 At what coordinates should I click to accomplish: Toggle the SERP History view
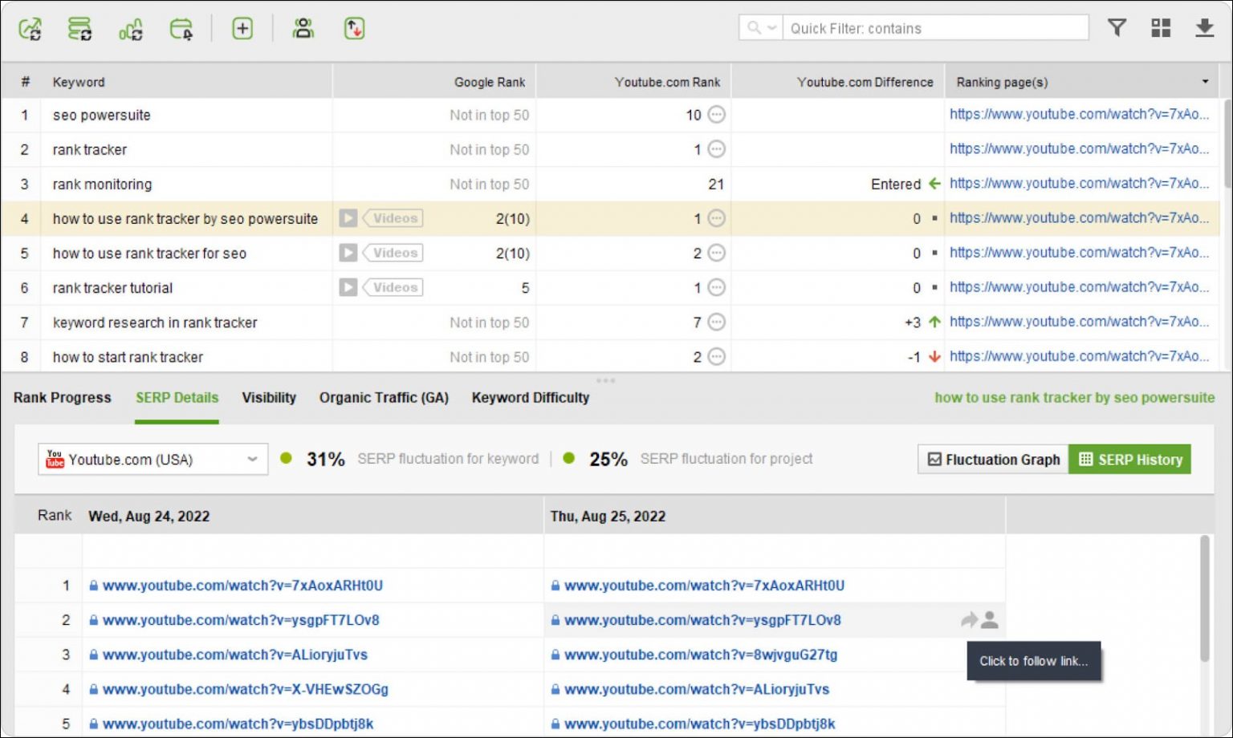click(1130, 459)
